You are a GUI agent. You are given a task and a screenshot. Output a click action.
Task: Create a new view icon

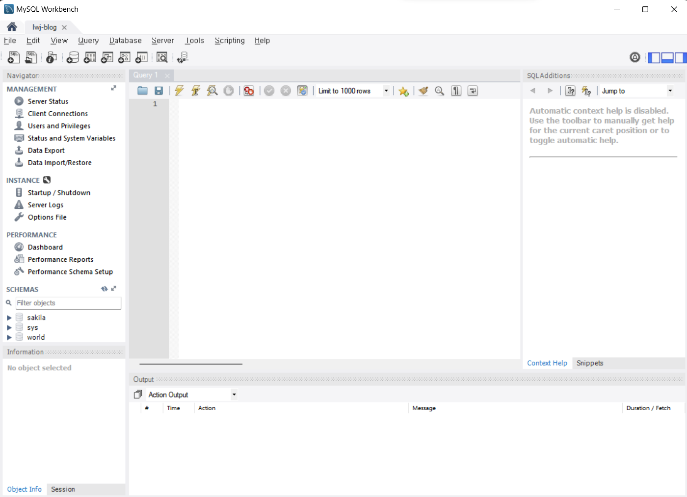[107, 57]
